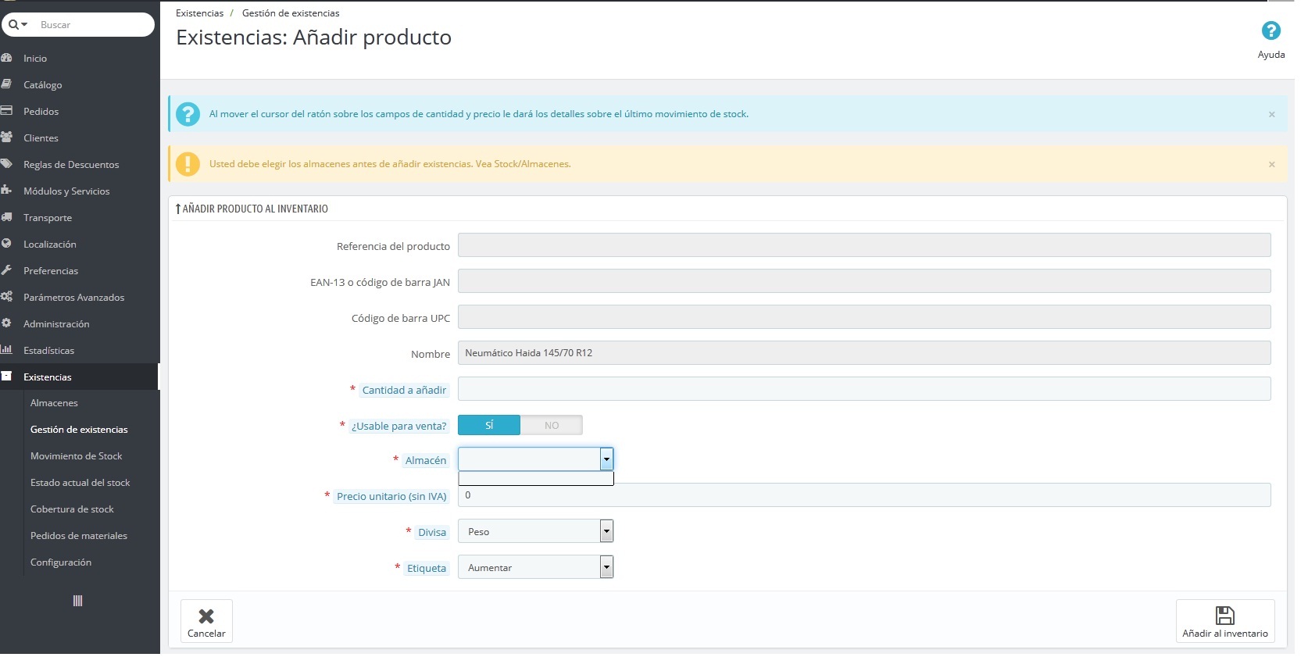Open the Inicio menu item

point(35,59)
